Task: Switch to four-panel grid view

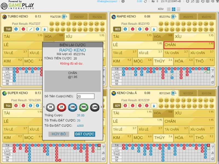Action: (x=174, y=9)
